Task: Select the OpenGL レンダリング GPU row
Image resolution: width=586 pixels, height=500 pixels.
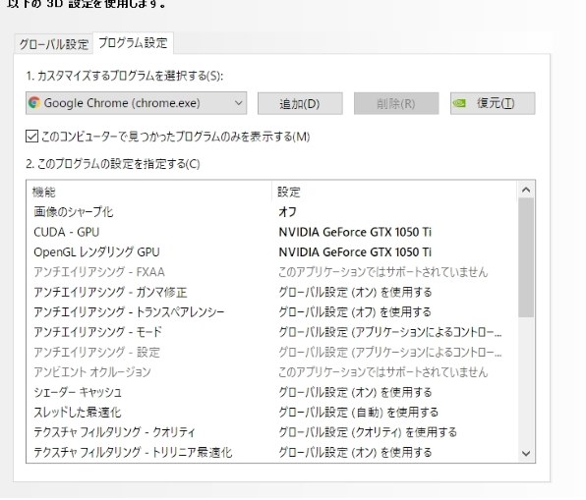Action: pos(271,252)
